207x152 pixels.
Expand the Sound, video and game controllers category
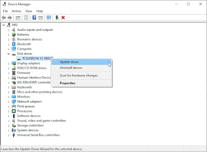(x=8, y=121)
